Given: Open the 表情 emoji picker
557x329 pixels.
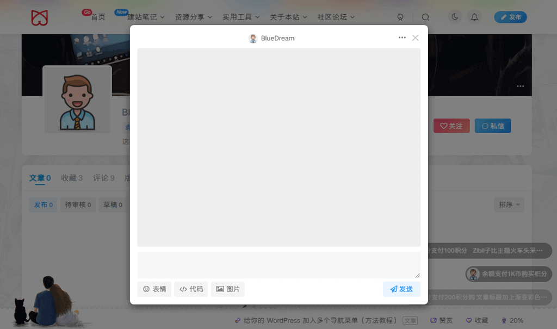Looking at the screenshot, I should point(154,289).
